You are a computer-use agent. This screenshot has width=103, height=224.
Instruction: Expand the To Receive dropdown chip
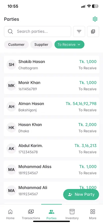coord(69,45)
